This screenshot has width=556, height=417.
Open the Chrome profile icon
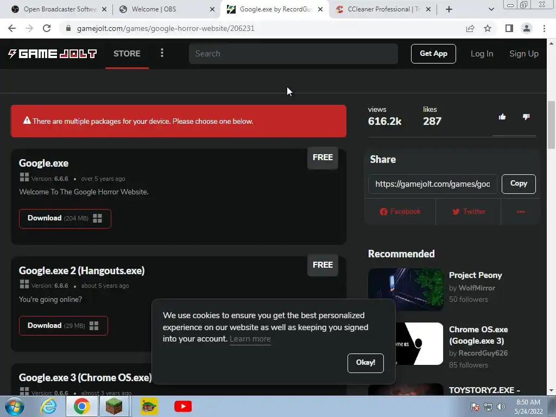527,28
